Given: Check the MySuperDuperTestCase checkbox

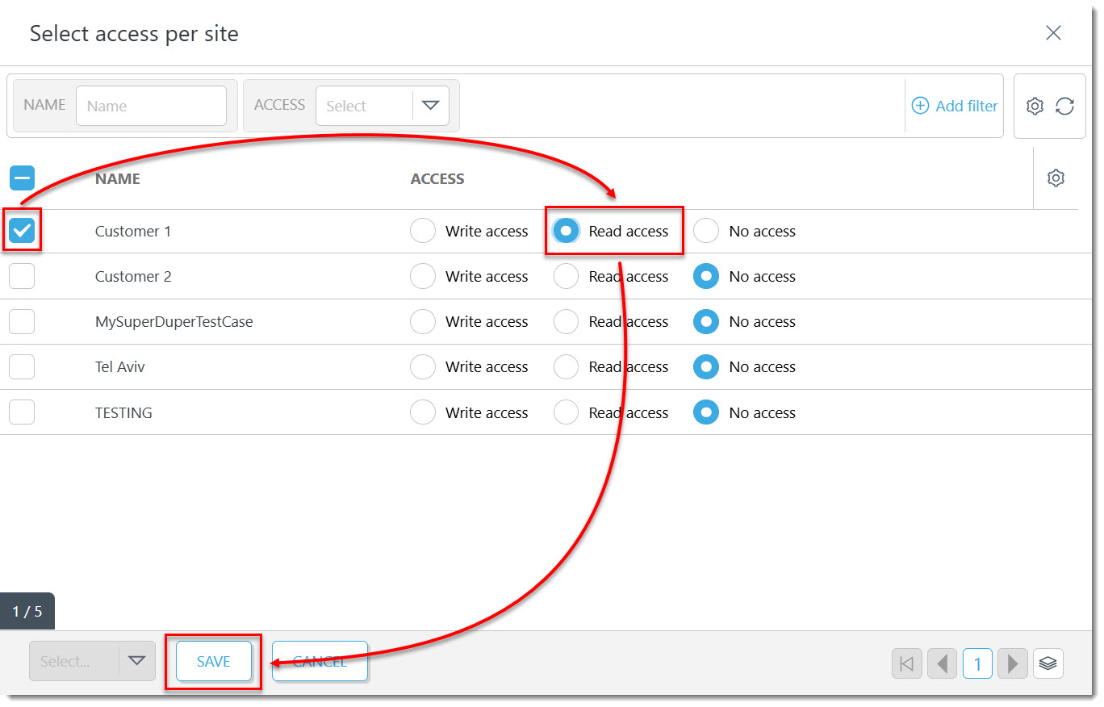Looking at the screenshot, I should click(22, 321).
